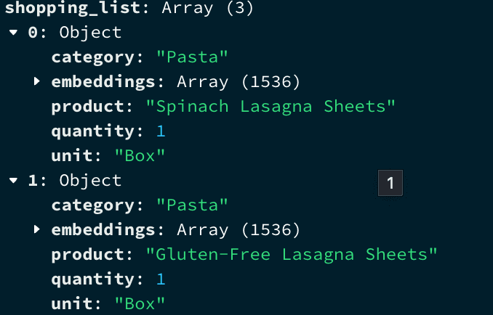Click "Array (1536)" label in object 1

coord(238,230)
